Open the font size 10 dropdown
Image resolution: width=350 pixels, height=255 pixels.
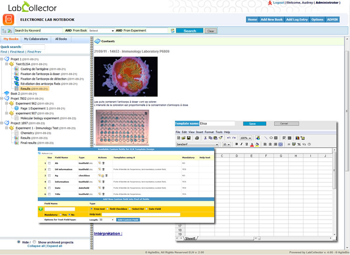[x=226, y=145]
